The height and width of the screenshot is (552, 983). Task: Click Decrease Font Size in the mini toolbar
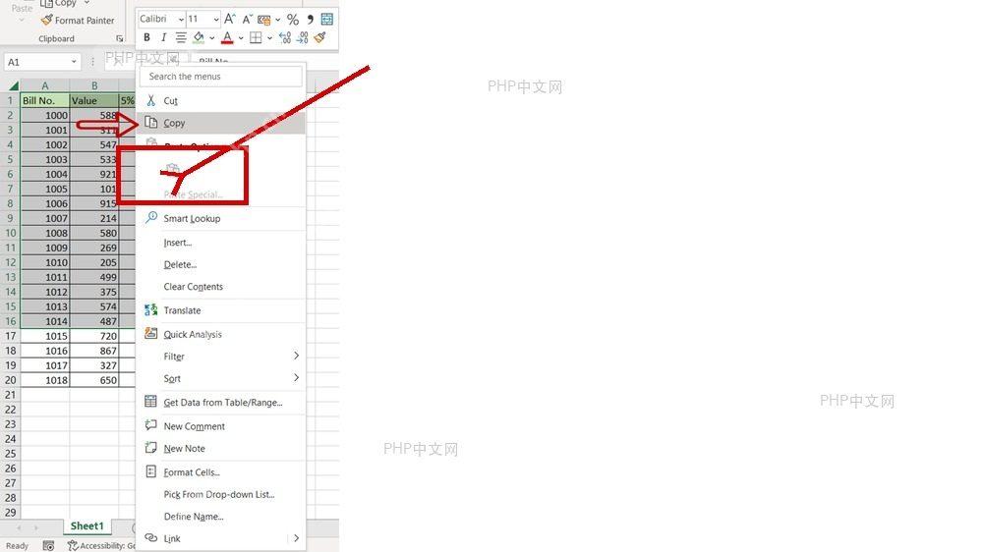point(247,19)
